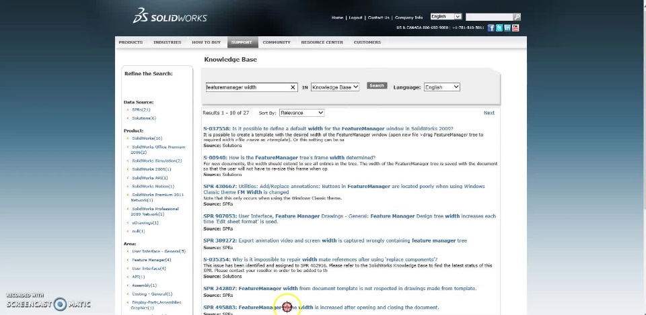Image resolution: width=646 pixels, height=315 pixels.
Task: Click the Search button
Action: (377, 85)
